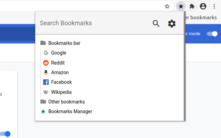Click the bookmarks extension star icon

point(181,6)
